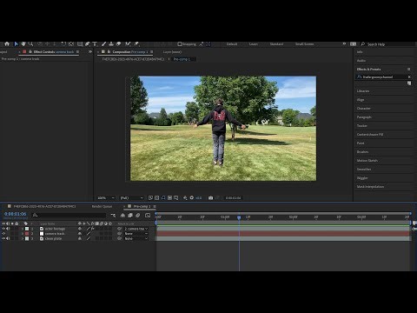This screenshot has width=417, height=313.
Task: Switch to the Learn workspace
Action: click(254, 44)
